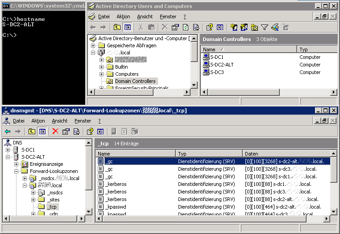This screenshot has height=234, width=340.
Task: Click the filter funnel icon in AD toolbar
Action: point(265,27)
